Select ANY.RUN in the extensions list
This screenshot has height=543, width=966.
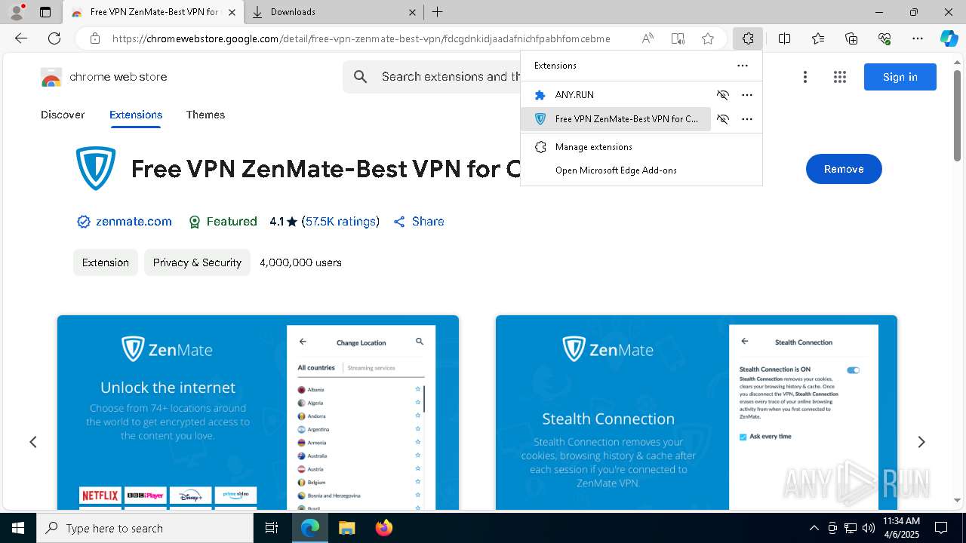click(x=617, y=95)
